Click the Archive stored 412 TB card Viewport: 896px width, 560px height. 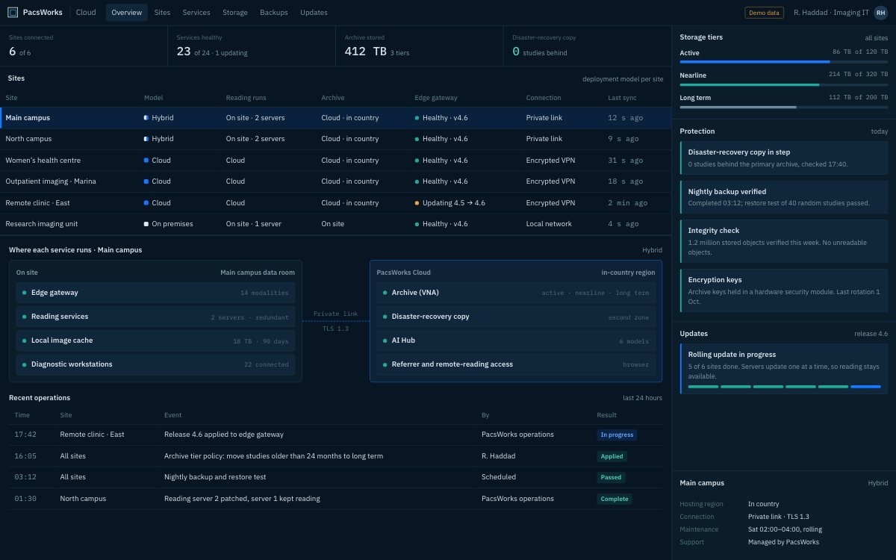coord(420,46)
